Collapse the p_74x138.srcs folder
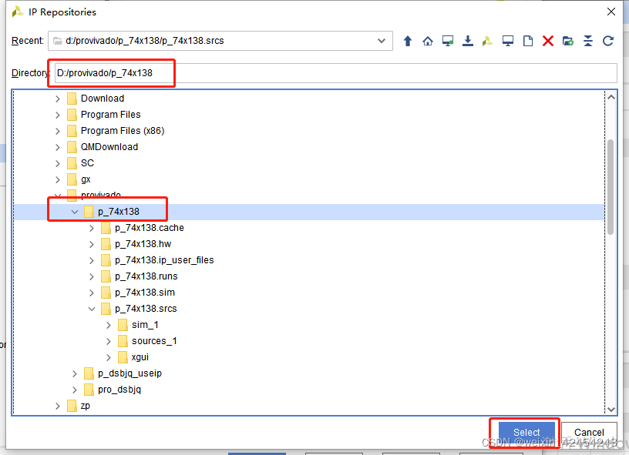Screen dimensions: 629x455 (92, 309)
